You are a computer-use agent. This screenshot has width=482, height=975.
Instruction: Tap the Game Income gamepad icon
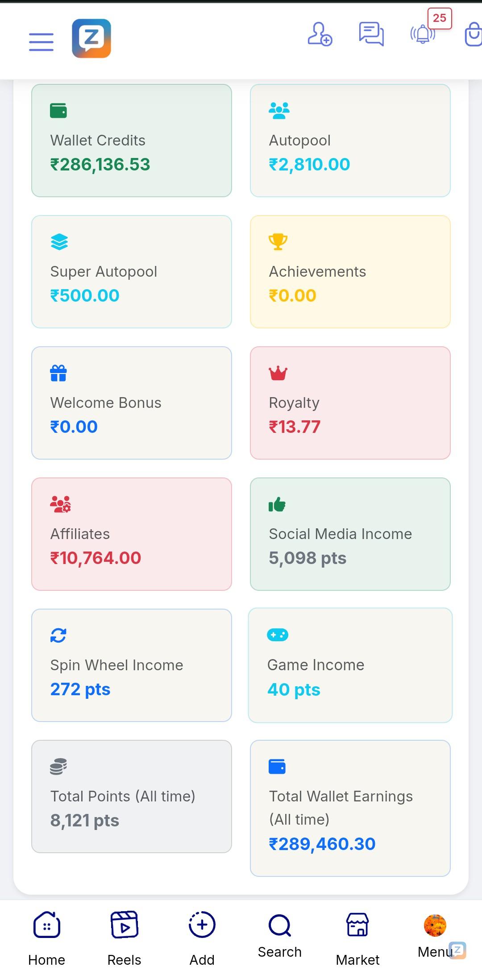pyautogui.click(x=277, y=635)
